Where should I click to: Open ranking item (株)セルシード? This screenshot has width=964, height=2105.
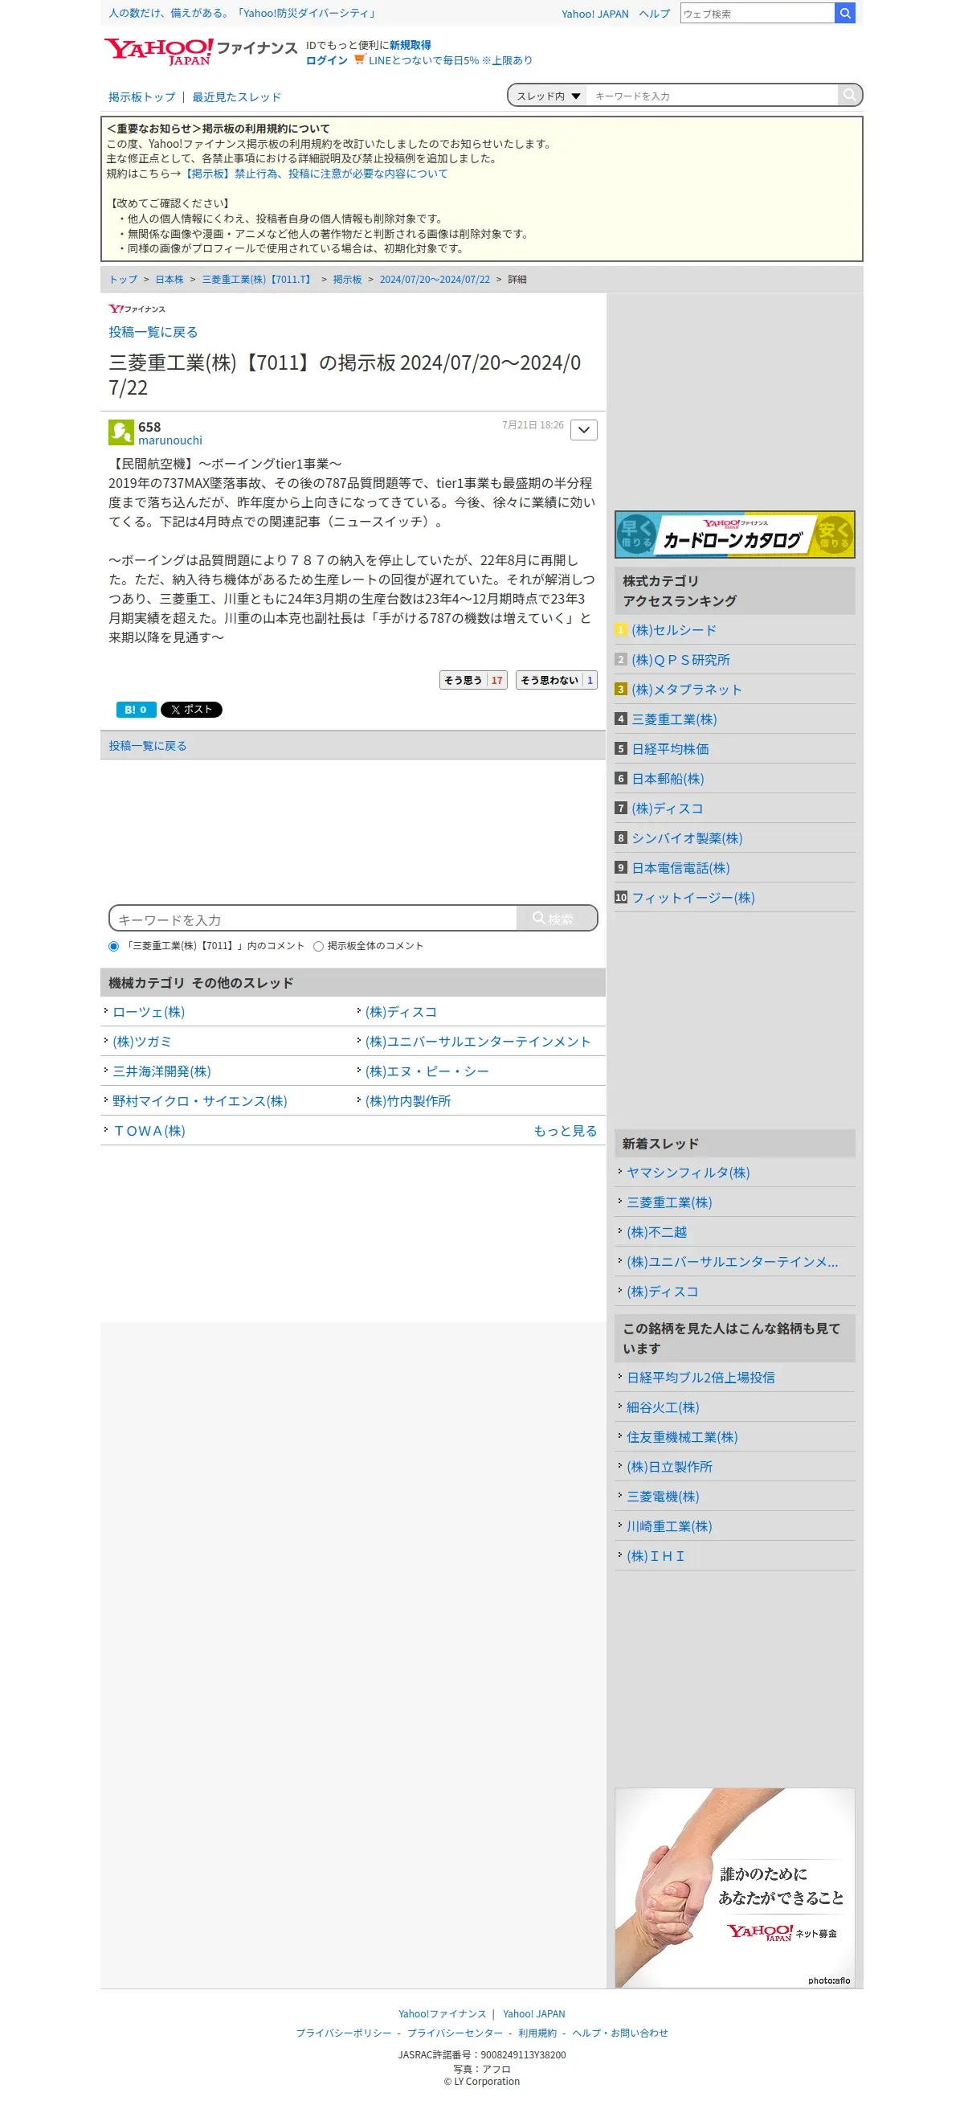pyautogui.click(x=674, y=630)
